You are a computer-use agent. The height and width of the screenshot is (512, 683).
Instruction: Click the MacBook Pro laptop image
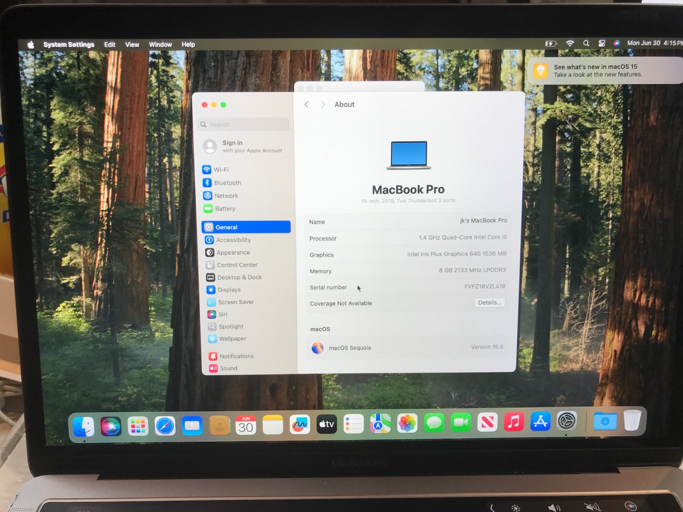pos(409,155)
